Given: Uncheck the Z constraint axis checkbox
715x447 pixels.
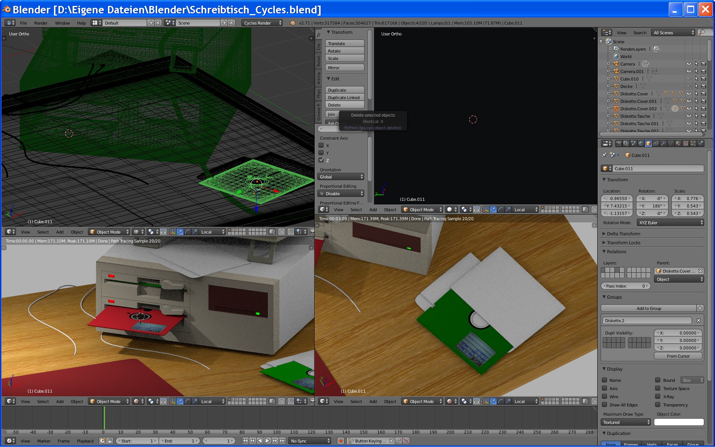Looking at the screenshot, I should (321, 160).
